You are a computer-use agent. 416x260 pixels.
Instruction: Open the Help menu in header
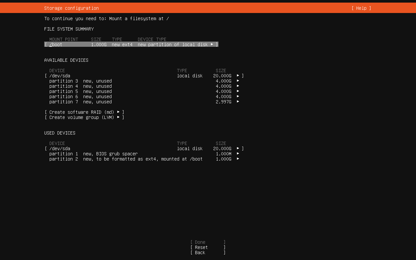click(361, 8)
